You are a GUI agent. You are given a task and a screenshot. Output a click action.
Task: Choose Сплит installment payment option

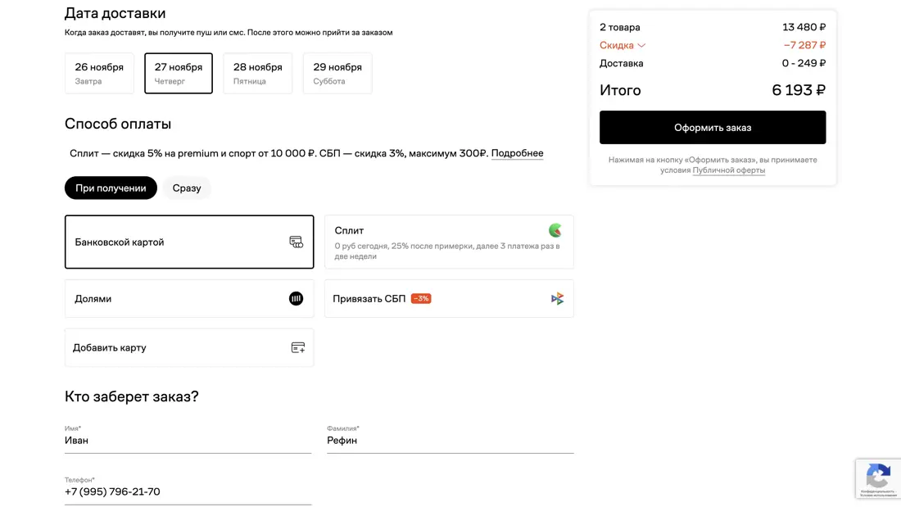[x=449, y=242]
